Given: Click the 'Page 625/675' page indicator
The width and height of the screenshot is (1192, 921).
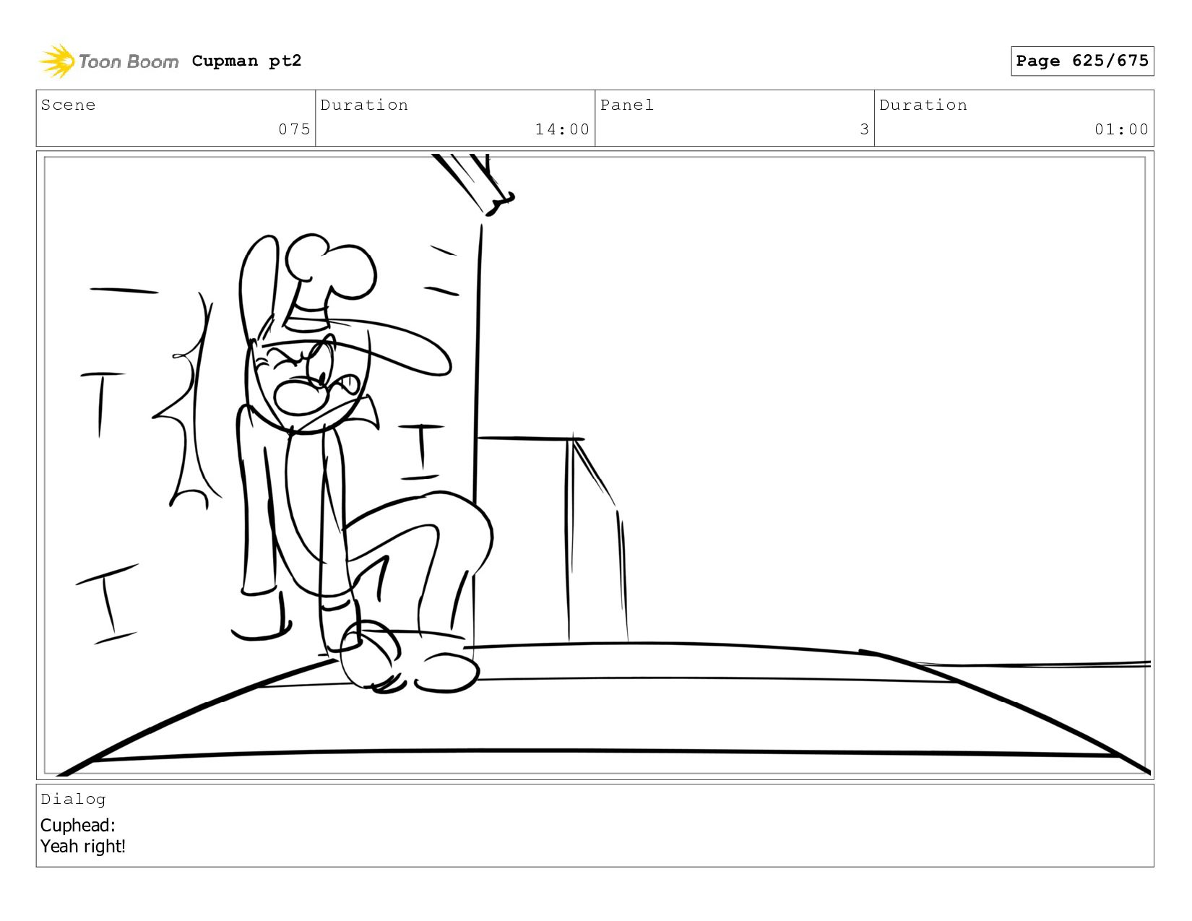Looking at the screenshot, I should [x=1082, y=61].
